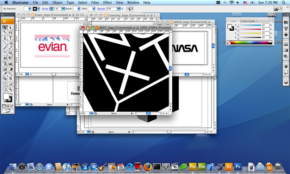Click the Opacity link in control bar
The height and width of the screenshot is (174, 290).
pos(101,8)
